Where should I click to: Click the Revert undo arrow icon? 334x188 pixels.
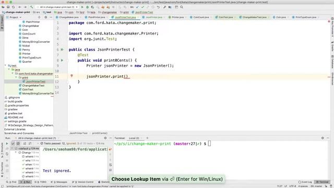click(158, 7)
